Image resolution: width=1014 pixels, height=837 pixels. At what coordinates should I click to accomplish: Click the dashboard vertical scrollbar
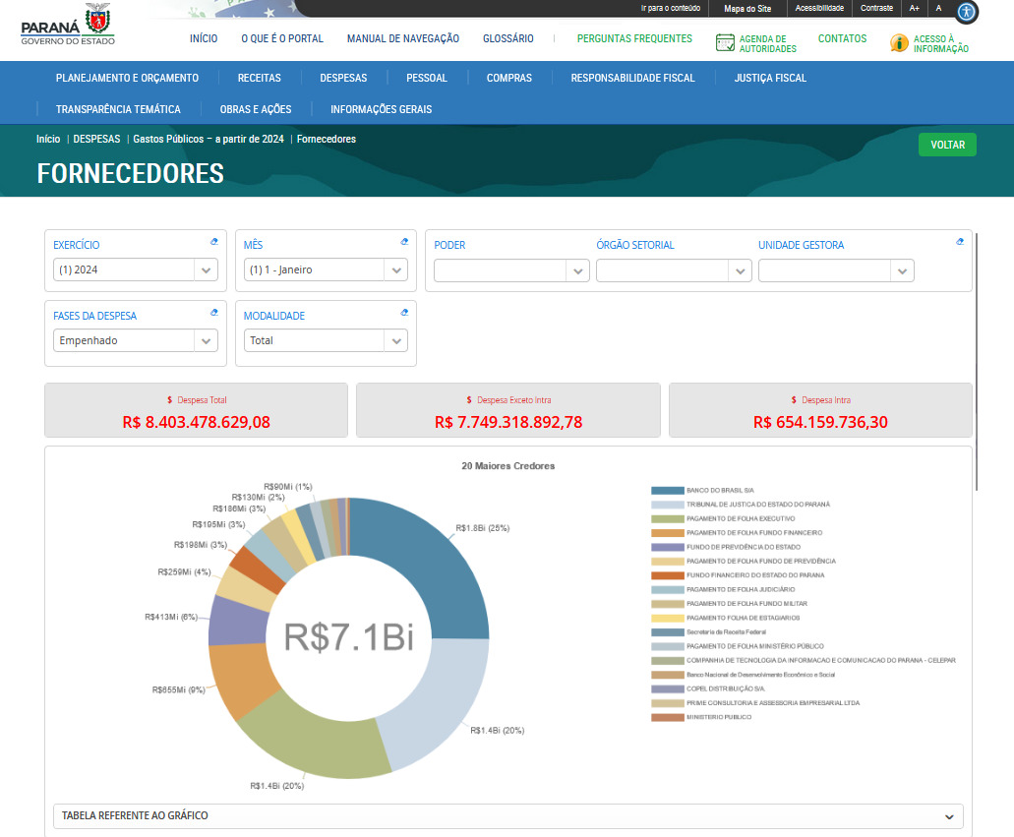pos(976,362)
